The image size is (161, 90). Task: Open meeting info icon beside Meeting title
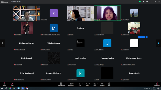point(11,1)
